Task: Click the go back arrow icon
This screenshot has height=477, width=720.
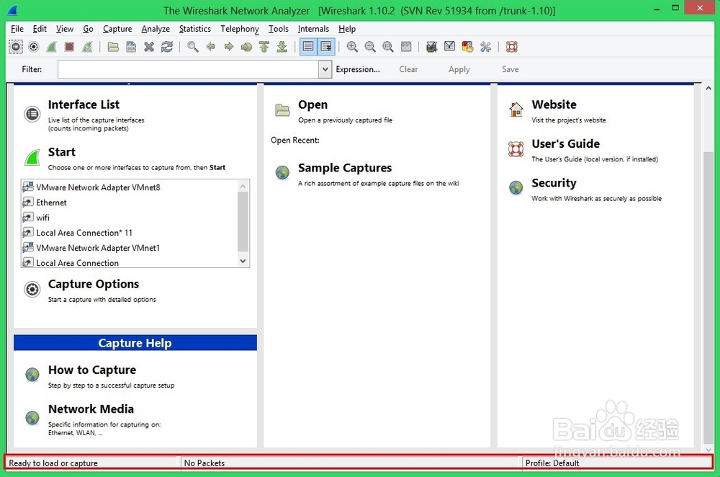Action: point(211,46)
